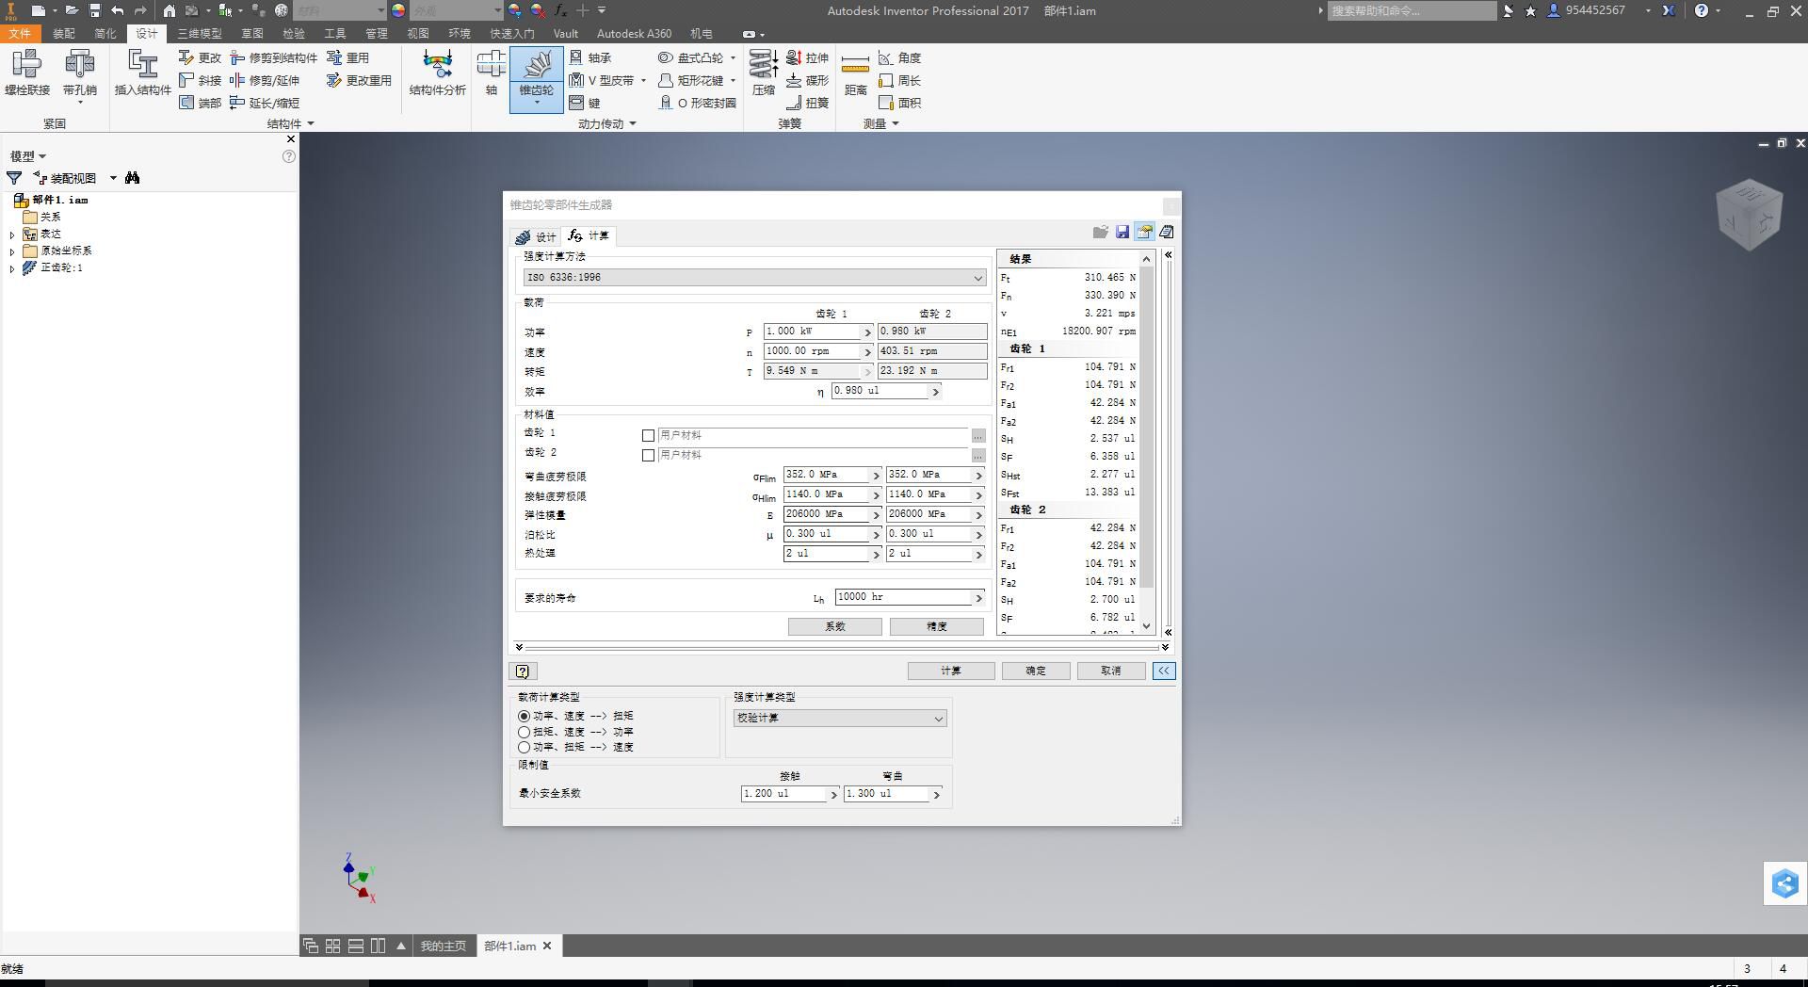This screenshot has height=987, width=1808.
Task: Click the undo arrow in quick access toolbar
Action: click(x=117, y=10)
